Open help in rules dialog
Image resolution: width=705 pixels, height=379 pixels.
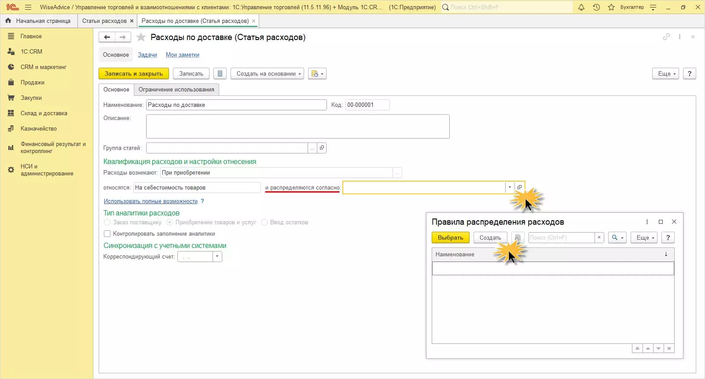coord(668,238)
